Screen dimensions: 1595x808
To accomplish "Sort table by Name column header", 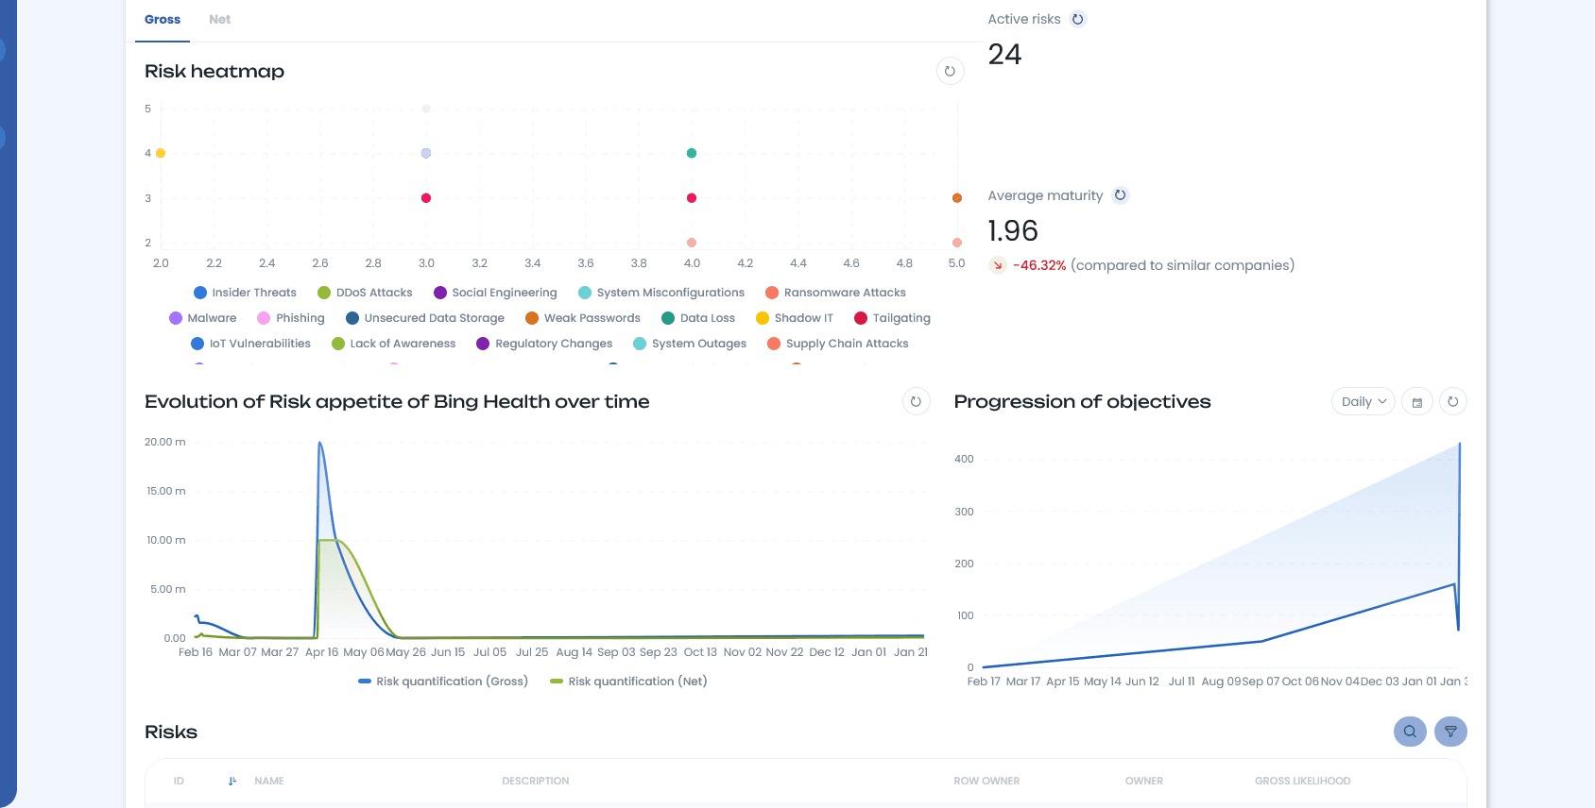I will point(269,781).
